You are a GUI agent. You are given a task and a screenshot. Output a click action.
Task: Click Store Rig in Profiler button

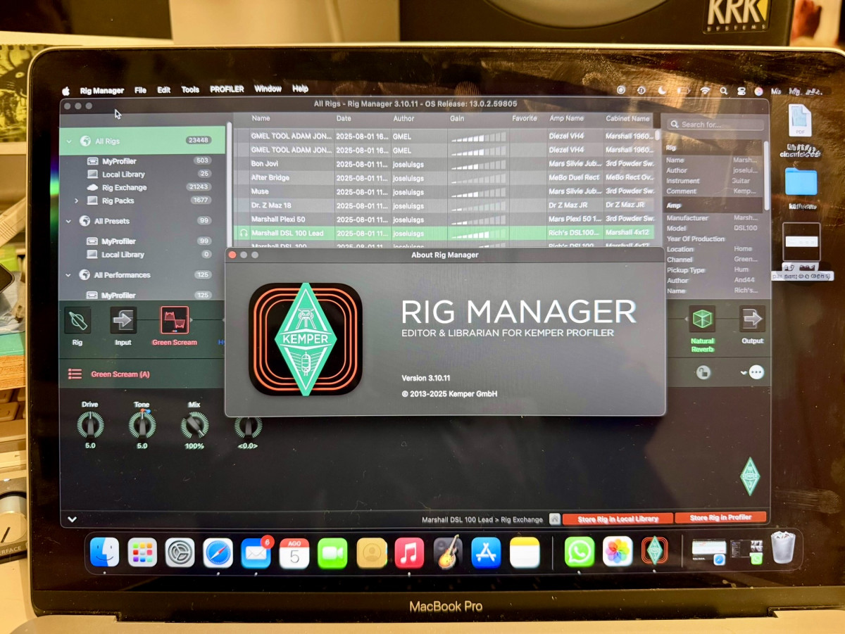click(720, 518)
